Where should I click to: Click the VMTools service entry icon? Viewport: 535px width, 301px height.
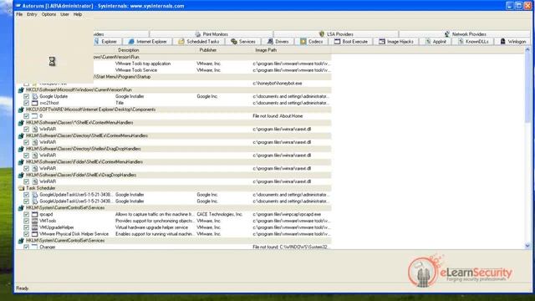[x=35, y=221]
